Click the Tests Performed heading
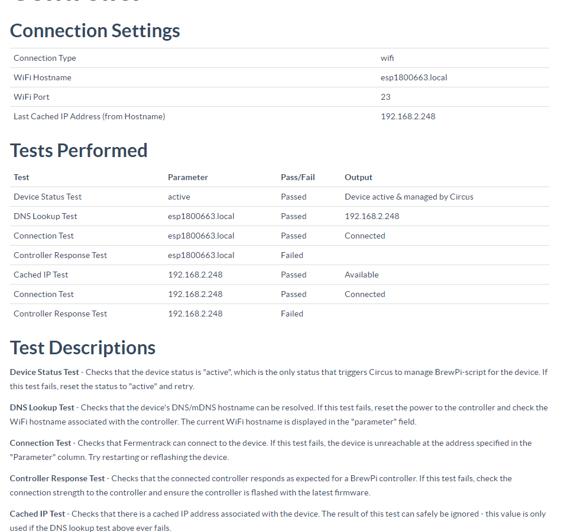 click(x=79, y=151)
